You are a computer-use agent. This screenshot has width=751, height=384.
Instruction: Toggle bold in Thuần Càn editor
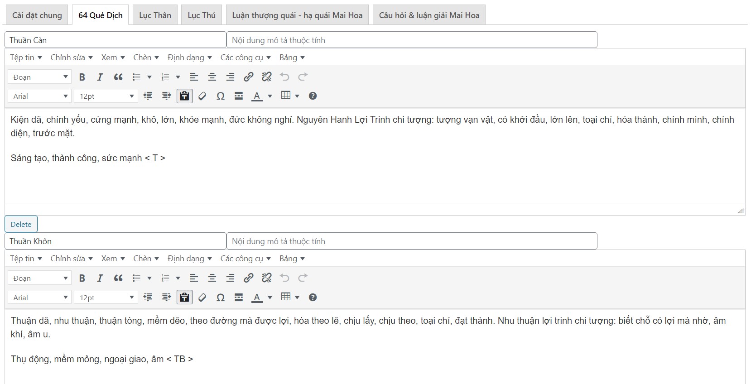(x=82, y=77)
